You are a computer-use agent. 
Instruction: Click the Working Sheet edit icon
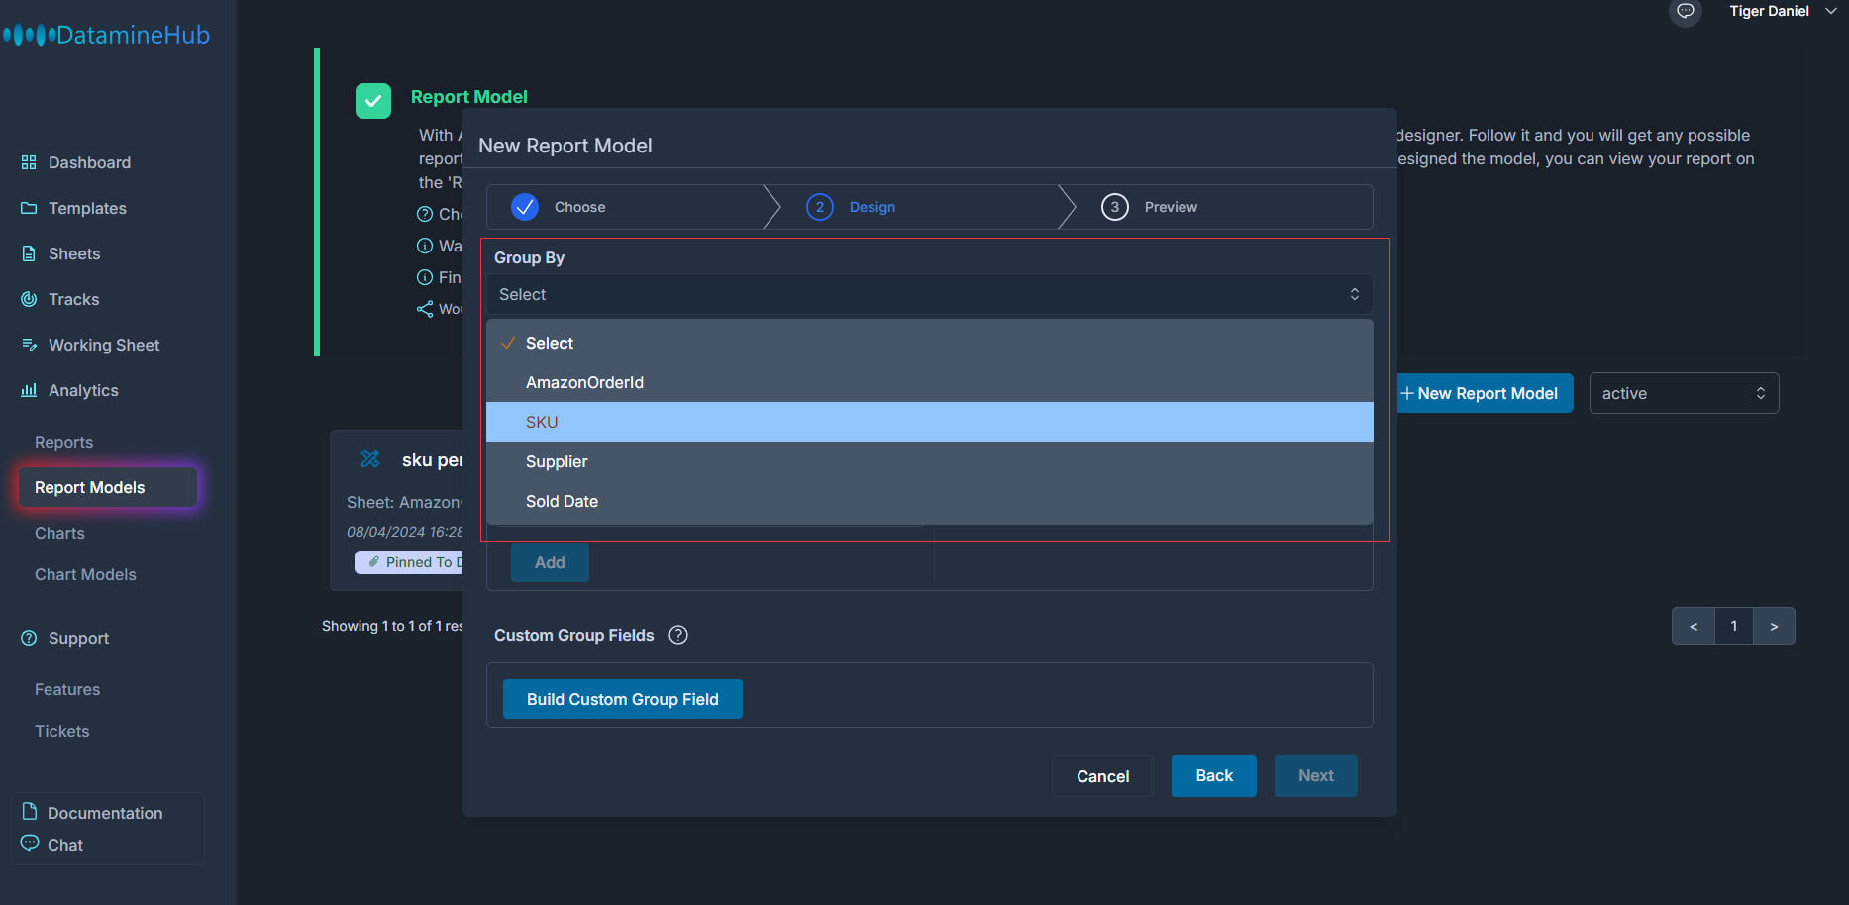click(x=29, y=345)
